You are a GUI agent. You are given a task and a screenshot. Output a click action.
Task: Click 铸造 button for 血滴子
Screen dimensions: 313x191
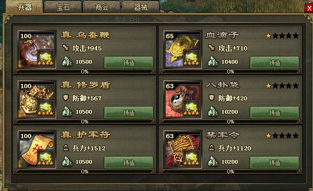[275, 63]
